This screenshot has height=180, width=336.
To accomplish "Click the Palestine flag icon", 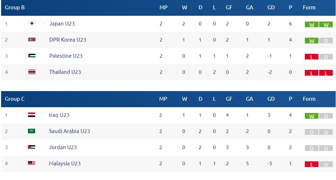I will click(32, 56).
